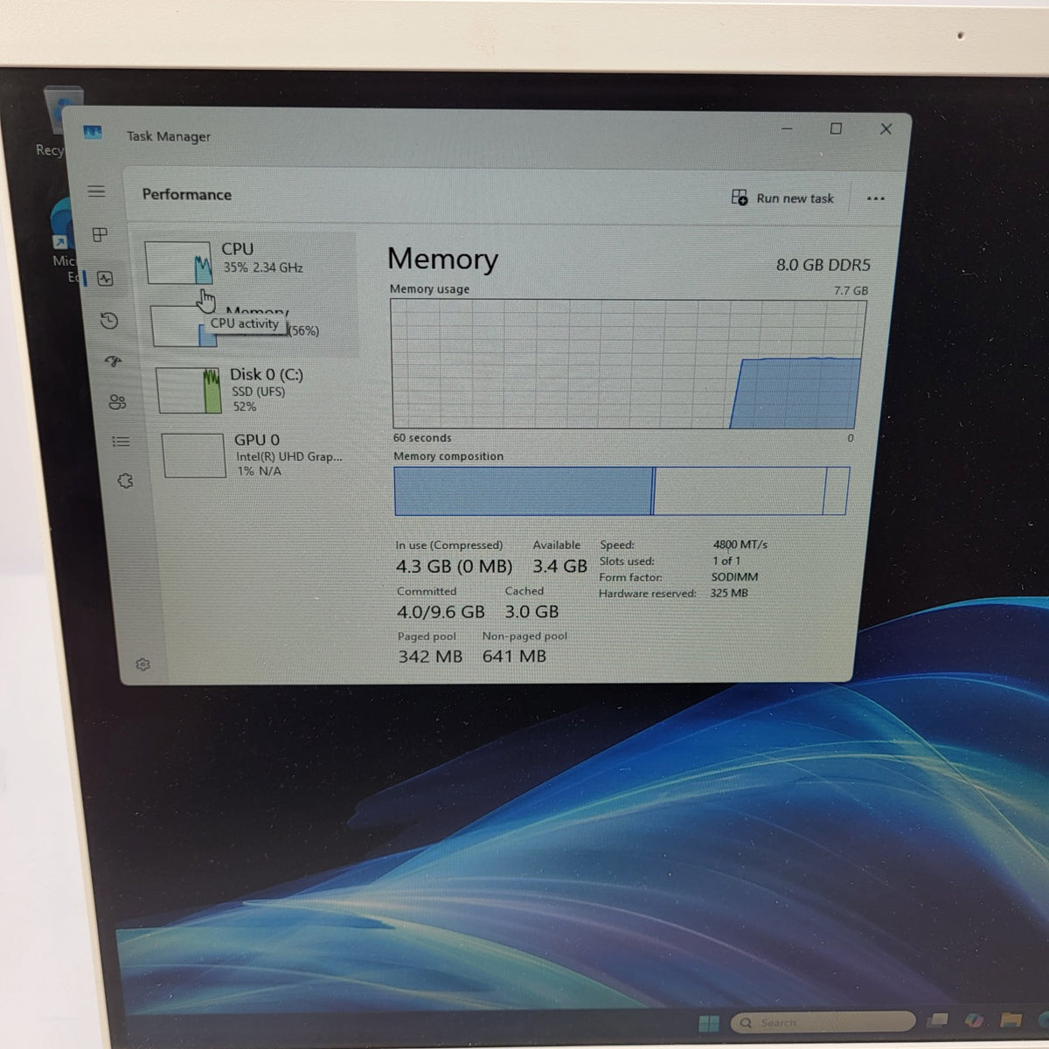Maximize the Task Manager window

point(836,129)
